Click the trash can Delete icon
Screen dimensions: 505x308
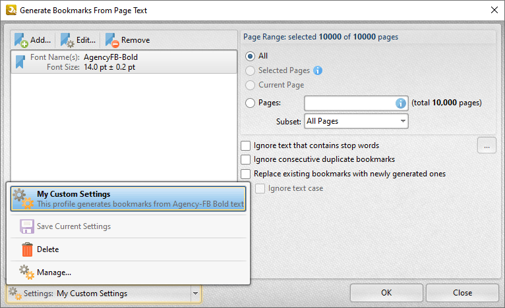click(27, 249)
